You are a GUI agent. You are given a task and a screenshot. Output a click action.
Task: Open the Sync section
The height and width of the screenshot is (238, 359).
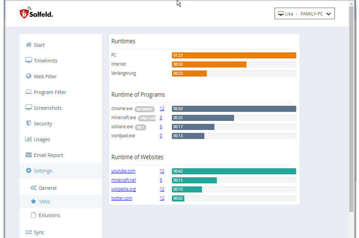[x=61, y=232]
